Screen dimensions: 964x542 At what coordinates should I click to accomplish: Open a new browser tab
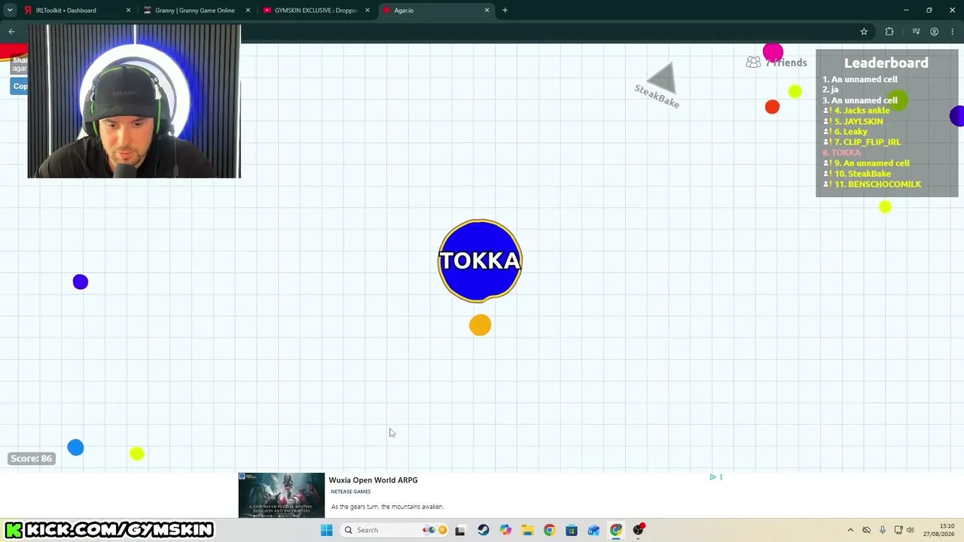(505, 11)
